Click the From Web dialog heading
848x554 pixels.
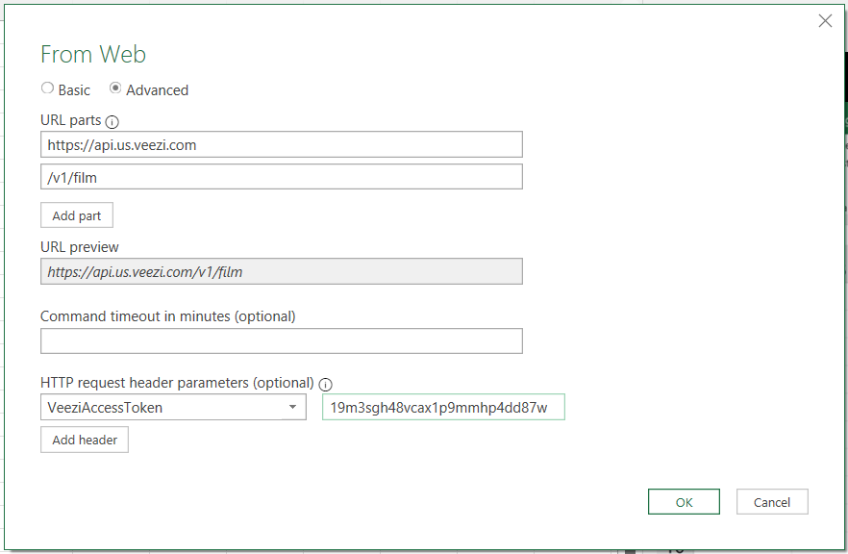[x=92, y=55]
